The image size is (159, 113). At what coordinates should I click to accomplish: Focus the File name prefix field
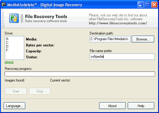122,56
